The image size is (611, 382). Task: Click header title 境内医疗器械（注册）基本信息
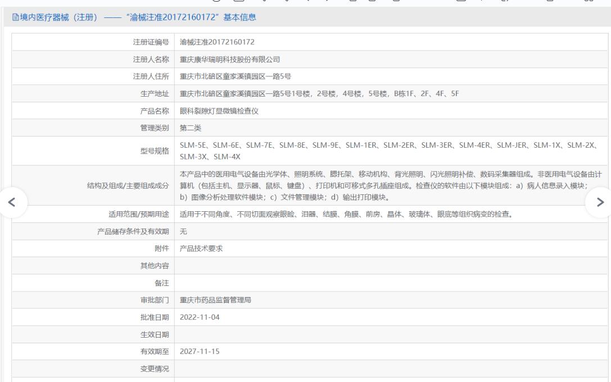point(138,17)
